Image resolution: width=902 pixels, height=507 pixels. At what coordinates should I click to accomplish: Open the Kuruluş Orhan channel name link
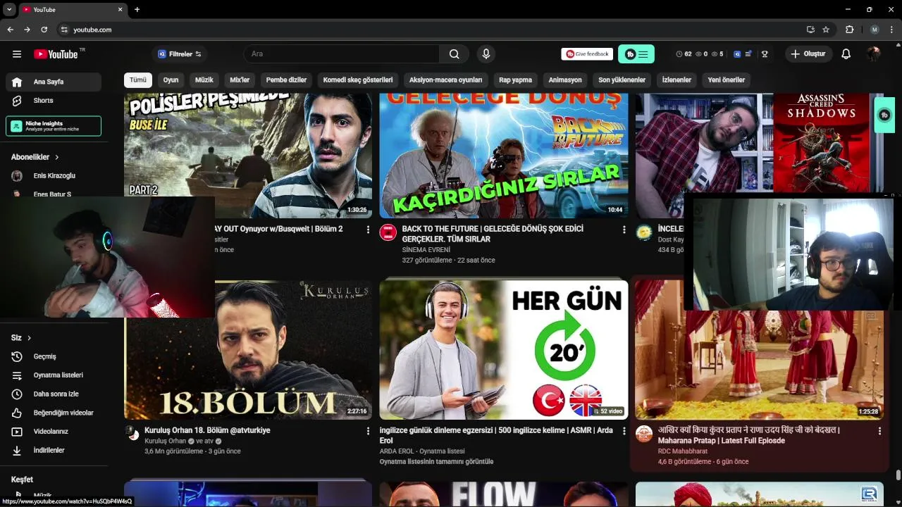(165, 441)
